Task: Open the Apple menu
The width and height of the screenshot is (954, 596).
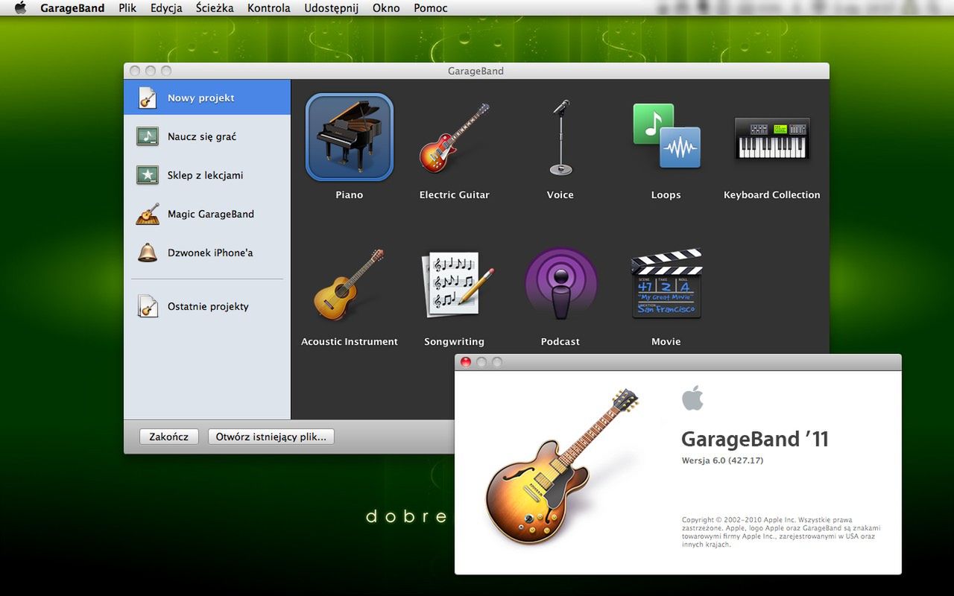Action: [19, 7]
